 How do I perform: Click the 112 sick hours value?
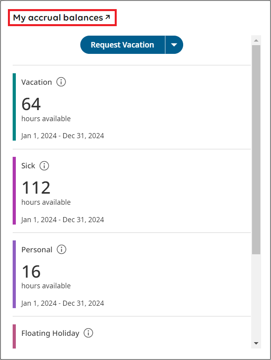click(x=36, y=188)
